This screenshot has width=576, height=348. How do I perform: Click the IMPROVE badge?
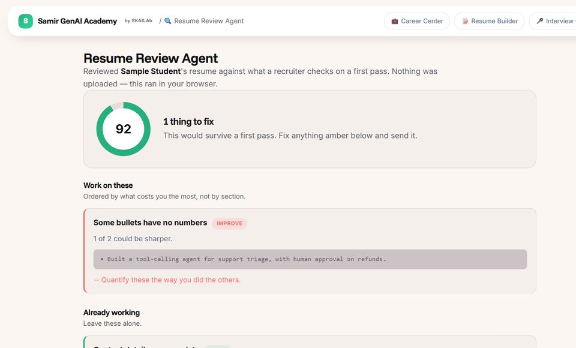coord(229,223)
